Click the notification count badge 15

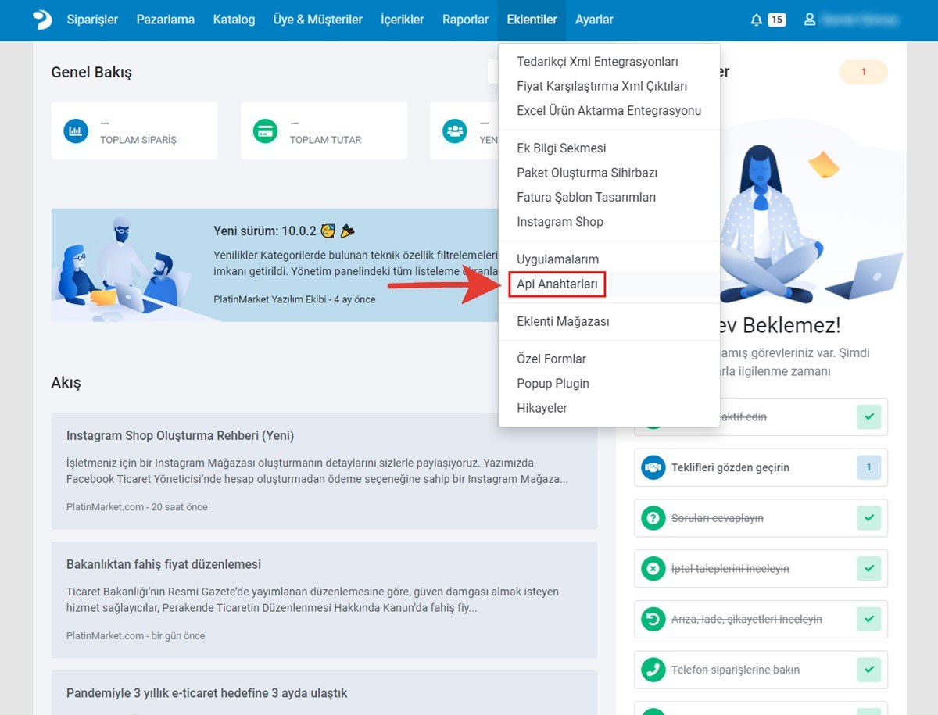click(776, 20)
